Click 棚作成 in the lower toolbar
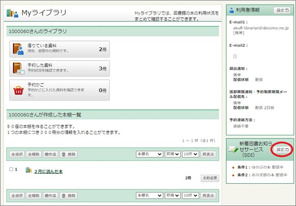 [x=50, y=196]
